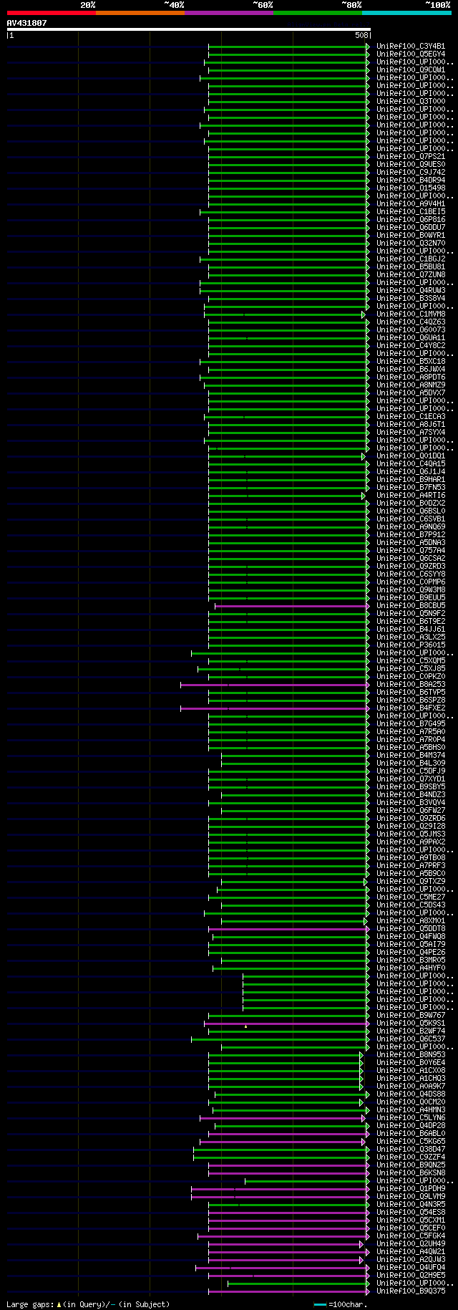Viewport: 458px width, 1310px height.
Task: Click the red 20% identity legend segment
Action: tap(52, 13)
